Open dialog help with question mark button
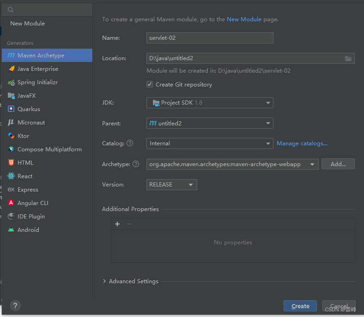This screenshot has width=364, height=317. click(x=15, y=305)
